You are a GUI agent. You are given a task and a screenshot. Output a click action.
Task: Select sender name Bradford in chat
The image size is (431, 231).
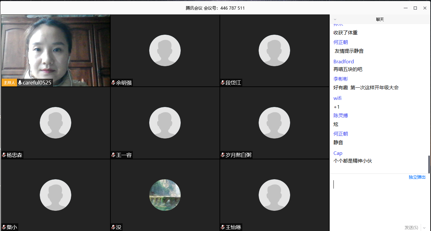[x=343, y=62]
